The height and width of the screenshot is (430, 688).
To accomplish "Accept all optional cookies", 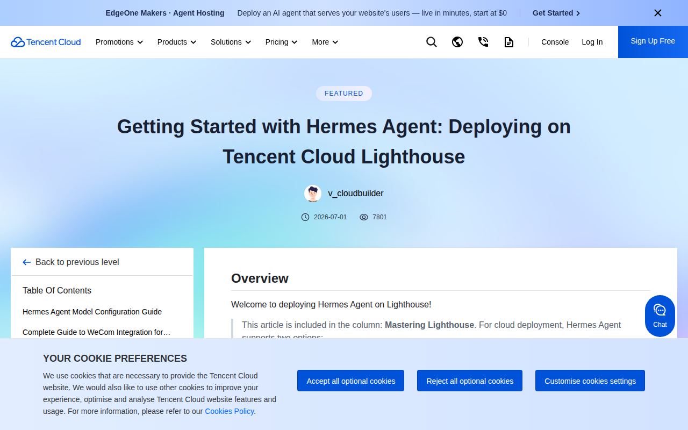I will point(351,381).
